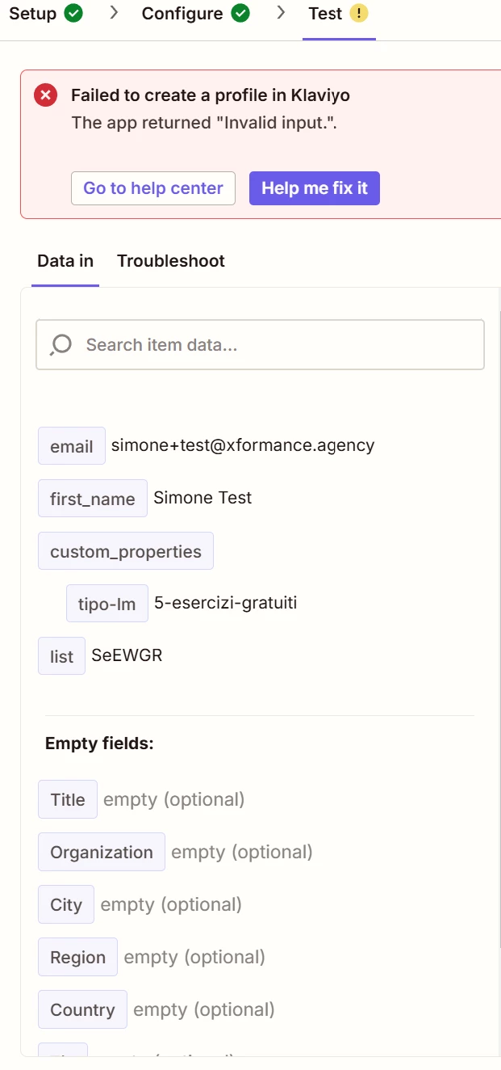Click chevron between Configure and Test

coord(281,13)
